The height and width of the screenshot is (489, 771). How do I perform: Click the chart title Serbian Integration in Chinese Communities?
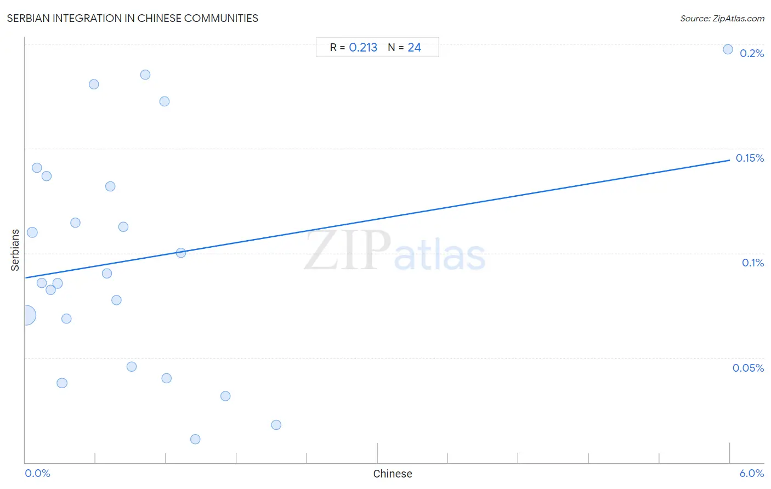(133, 18)
